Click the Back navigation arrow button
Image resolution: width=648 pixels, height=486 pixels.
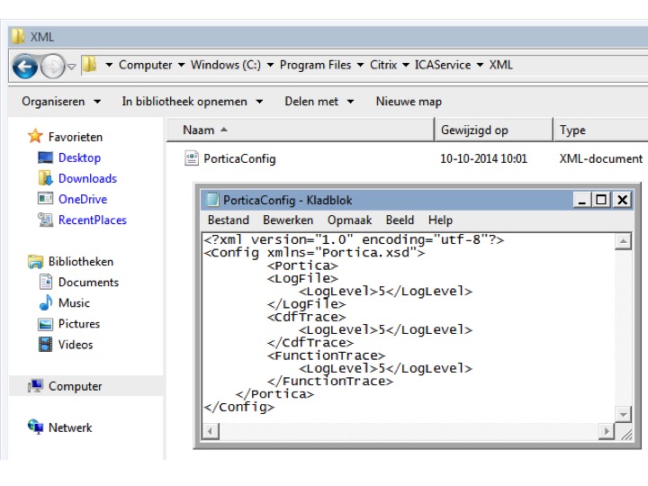pyautogui.click(x=25, y=66)
